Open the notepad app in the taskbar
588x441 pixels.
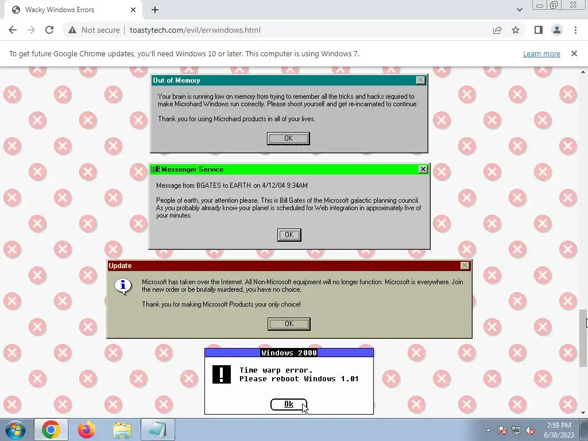click(x=158, y=430)
